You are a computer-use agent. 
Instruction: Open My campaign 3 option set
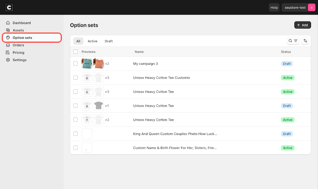pos(145,64)
